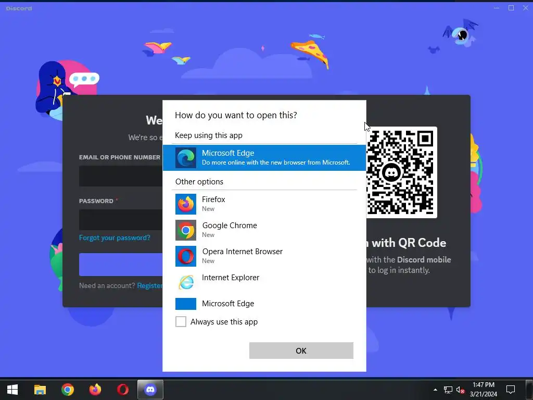Close the Discord window
Viewport: 533px width, 400px height.
click(526, 8)
